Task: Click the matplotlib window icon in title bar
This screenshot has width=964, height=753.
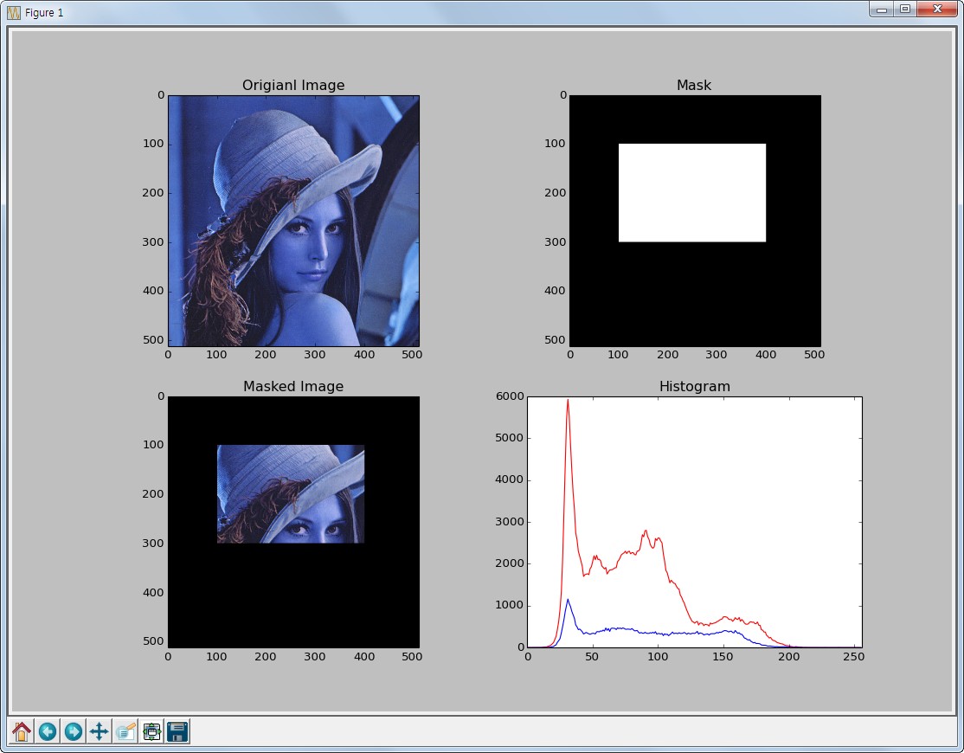Action: (14, 12)
